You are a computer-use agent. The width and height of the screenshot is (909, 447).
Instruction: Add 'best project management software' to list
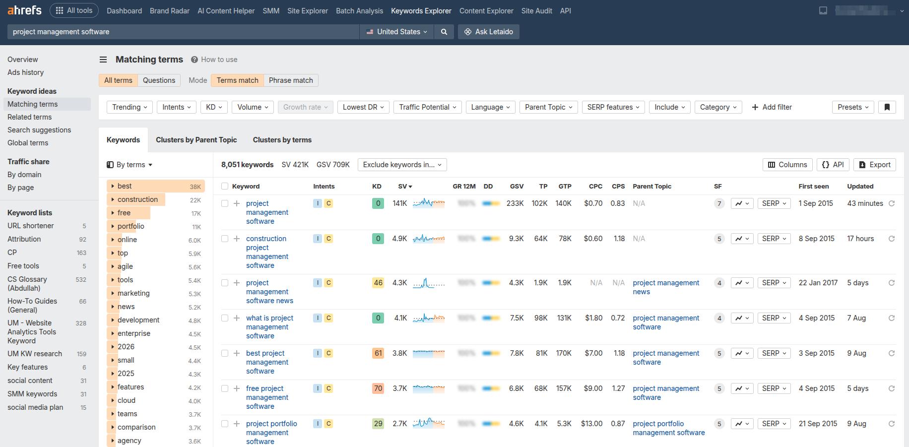(237, 353)
